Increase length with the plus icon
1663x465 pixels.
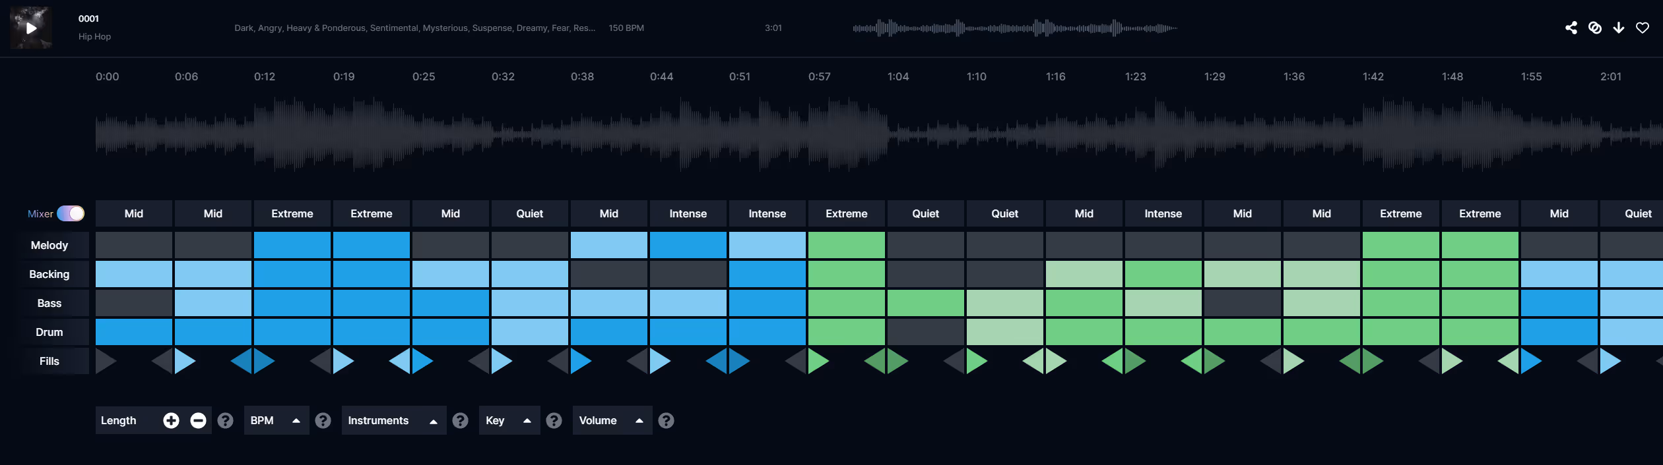click(x=171, y=420)
